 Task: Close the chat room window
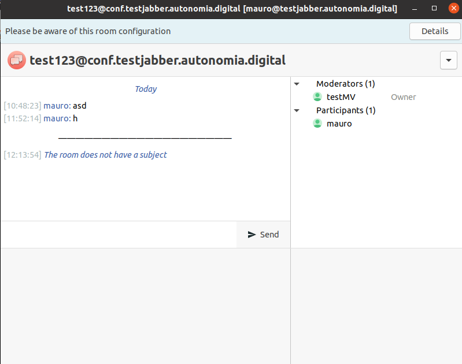click(x=454, y=8)
